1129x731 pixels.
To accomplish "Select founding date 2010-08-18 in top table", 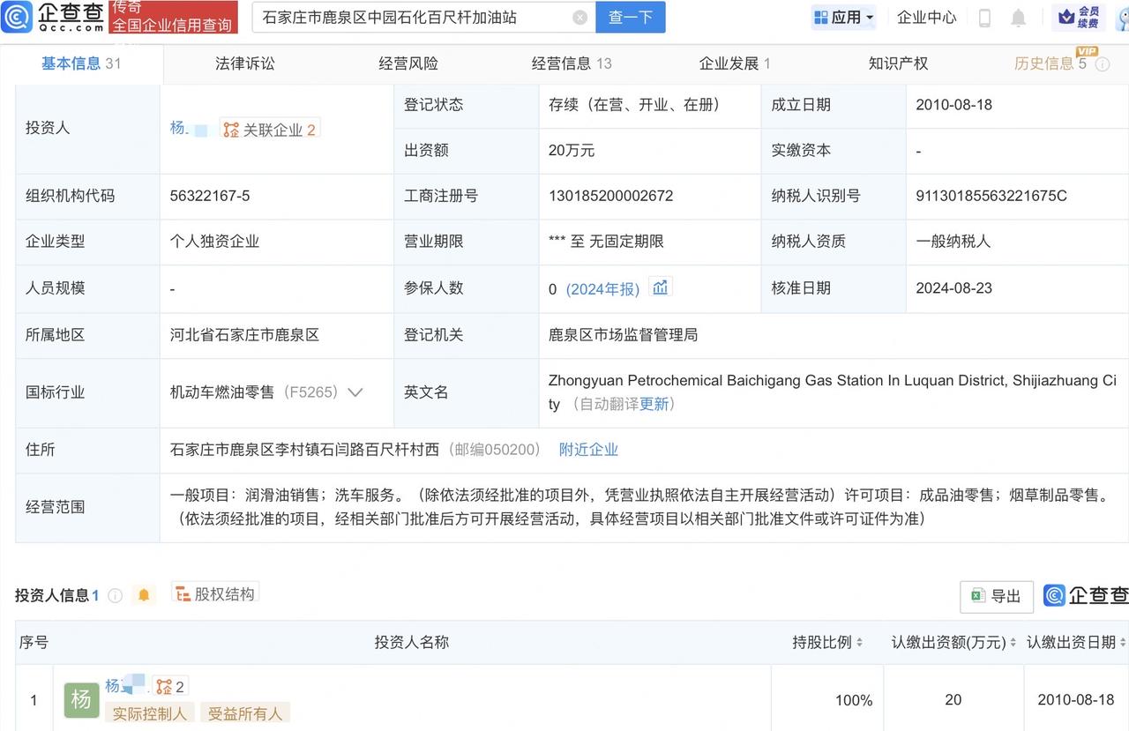I will coord(953,104).
